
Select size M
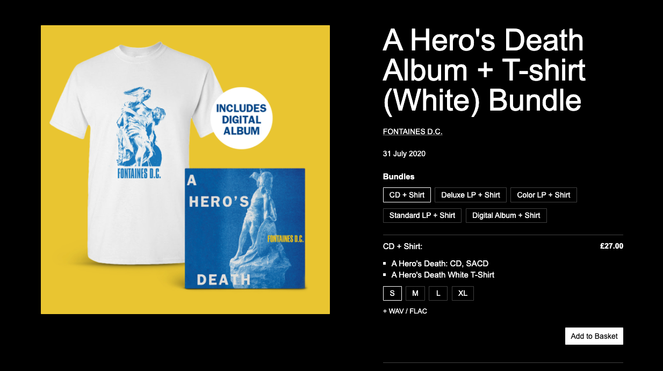[x=415, y=293]
